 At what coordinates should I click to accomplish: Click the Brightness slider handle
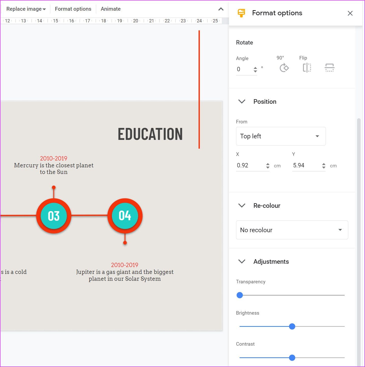(x=292, y=327)
